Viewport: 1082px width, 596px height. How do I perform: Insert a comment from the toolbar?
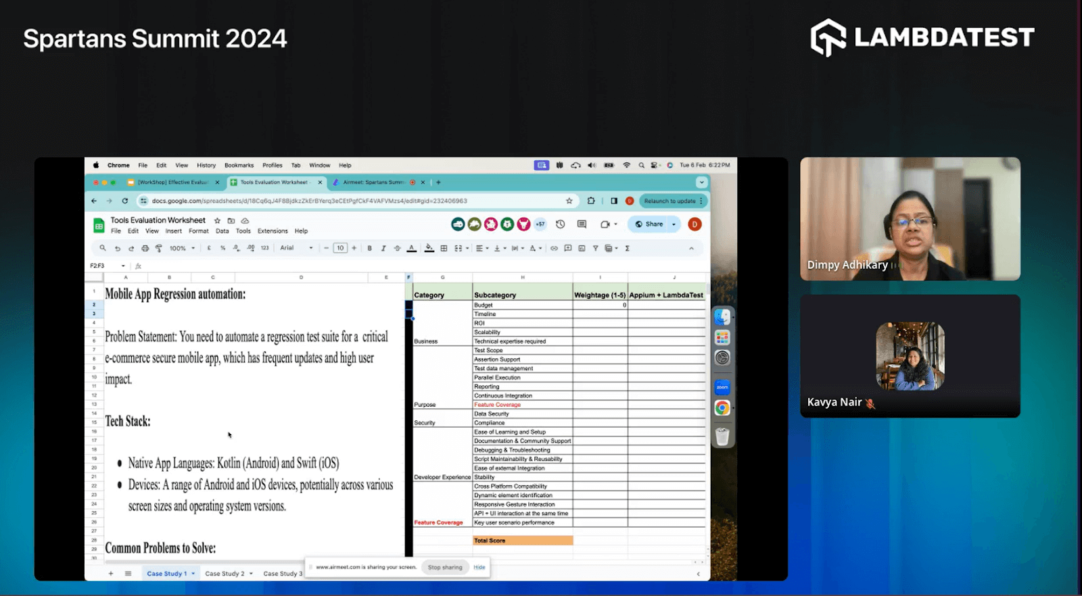[x=568, y=248]
